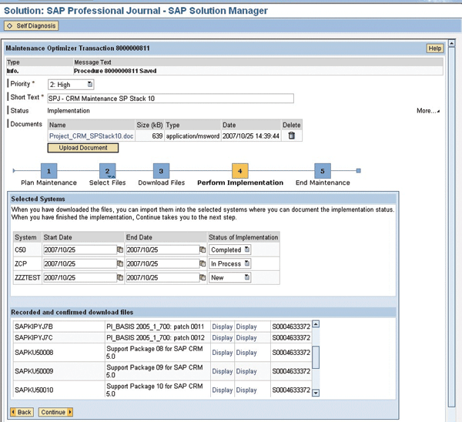Click second Display link for SAPKU50010

tap(246, 390)
